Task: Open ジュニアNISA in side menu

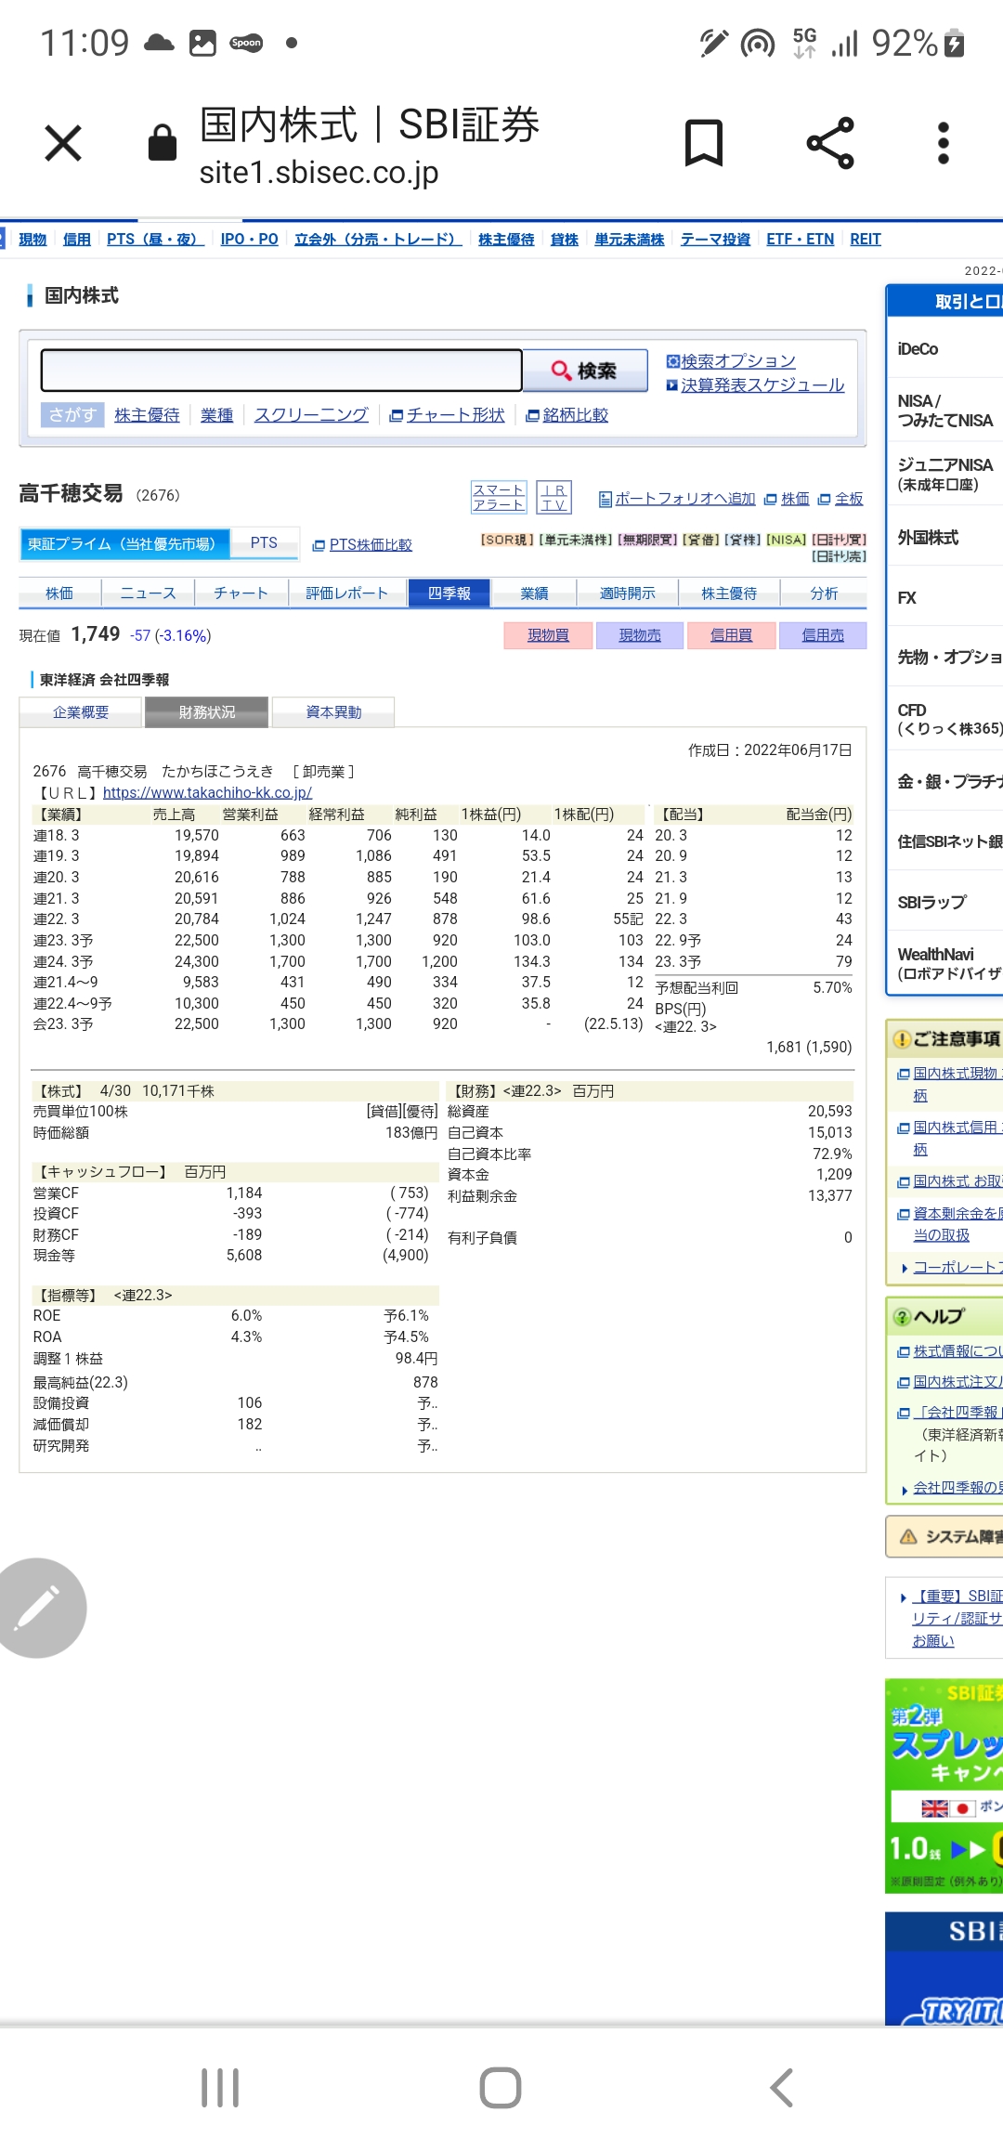Action: coord(945,474)
